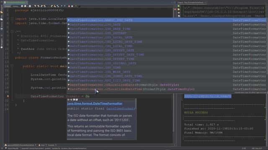Select DateTimeFormatter.ISO_ORDINAL_DATE completion item
This screenshot has width=268, height=150.
[x=167, y=63]
